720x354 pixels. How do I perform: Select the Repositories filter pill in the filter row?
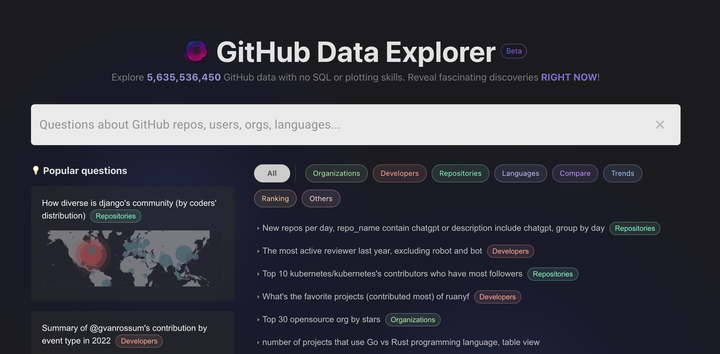(x=460, y=173)
